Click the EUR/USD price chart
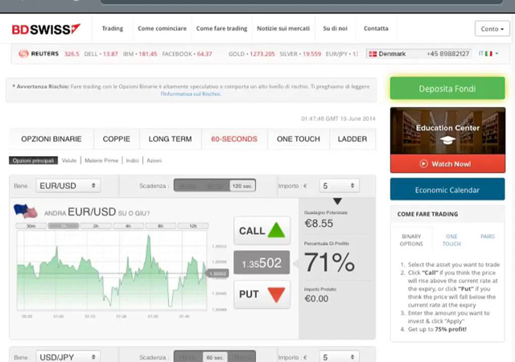Image resolution: width=515 pixels, height=362 pixels. click(112, 270)
